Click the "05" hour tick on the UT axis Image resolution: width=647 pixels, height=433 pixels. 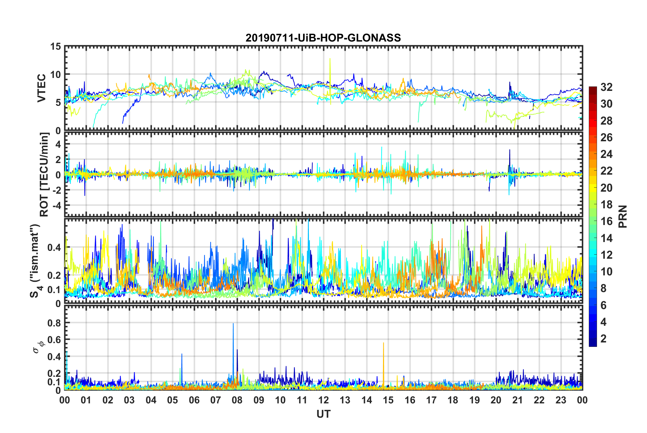tap(172, 400)
